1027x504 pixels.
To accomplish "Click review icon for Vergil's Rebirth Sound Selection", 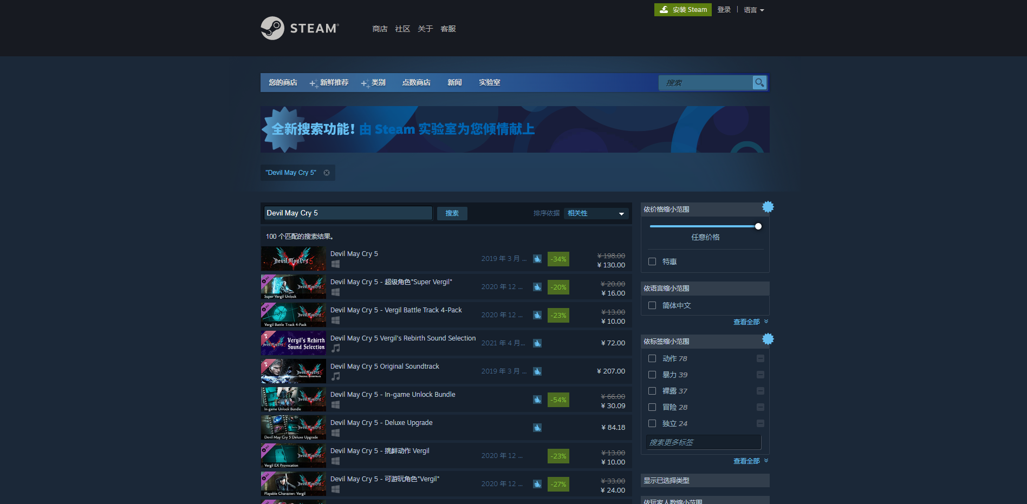I will click(537, 343).
